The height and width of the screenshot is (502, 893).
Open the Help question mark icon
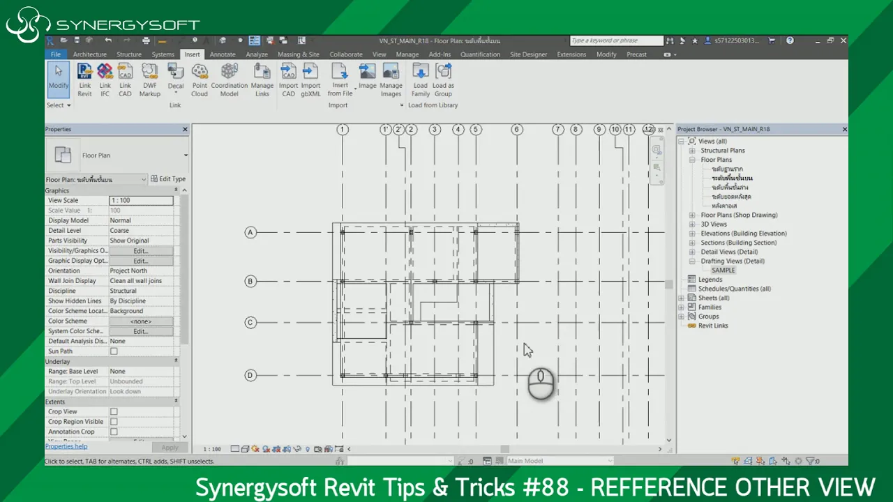pos(790,40)
